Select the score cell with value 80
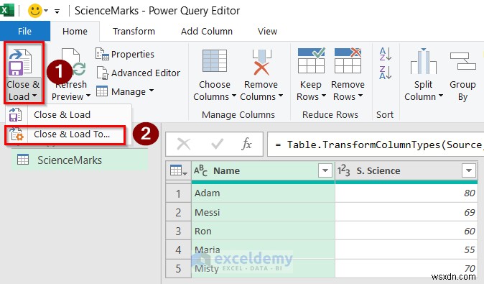Viewport: 484px width, 284px height. click(406, 193)
